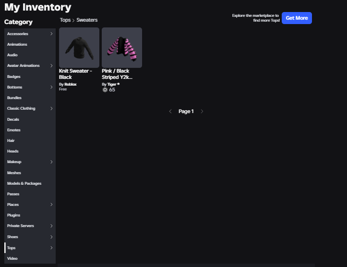Select the Places category label
This screenshot has width=347, height=267.
(x=13, y=204)
